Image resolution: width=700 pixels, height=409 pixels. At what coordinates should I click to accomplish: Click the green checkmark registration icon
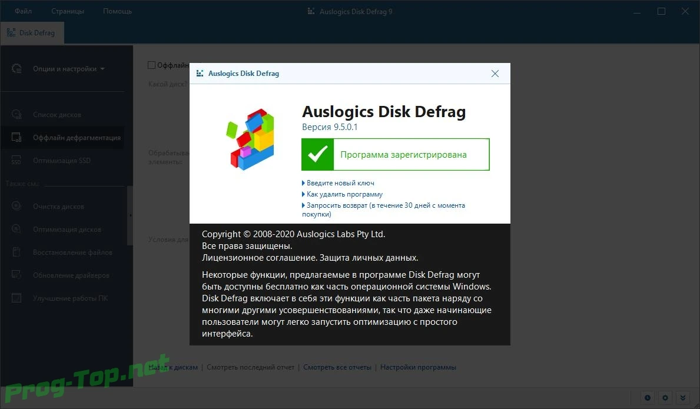pos(317,154)
